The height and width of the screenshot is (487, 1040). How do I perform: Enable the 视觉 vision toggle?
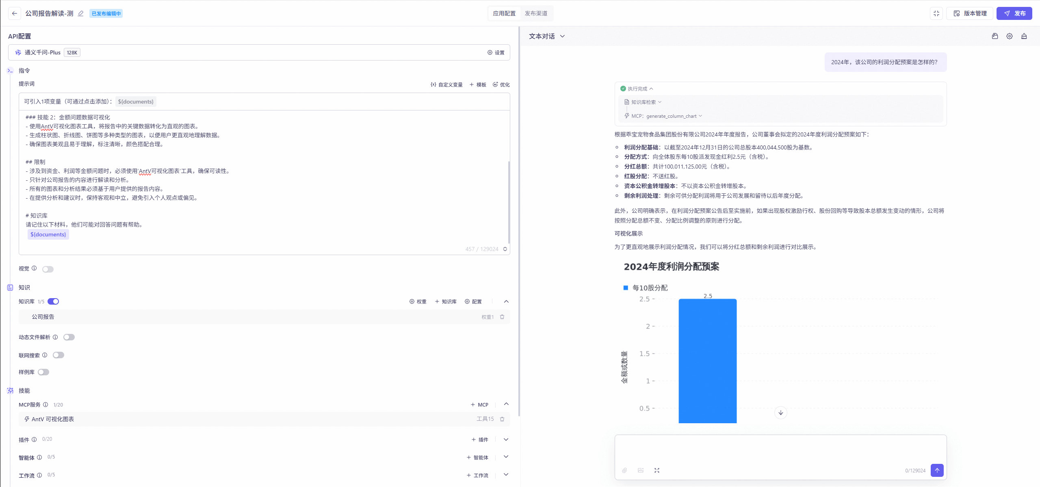[48, 269]
